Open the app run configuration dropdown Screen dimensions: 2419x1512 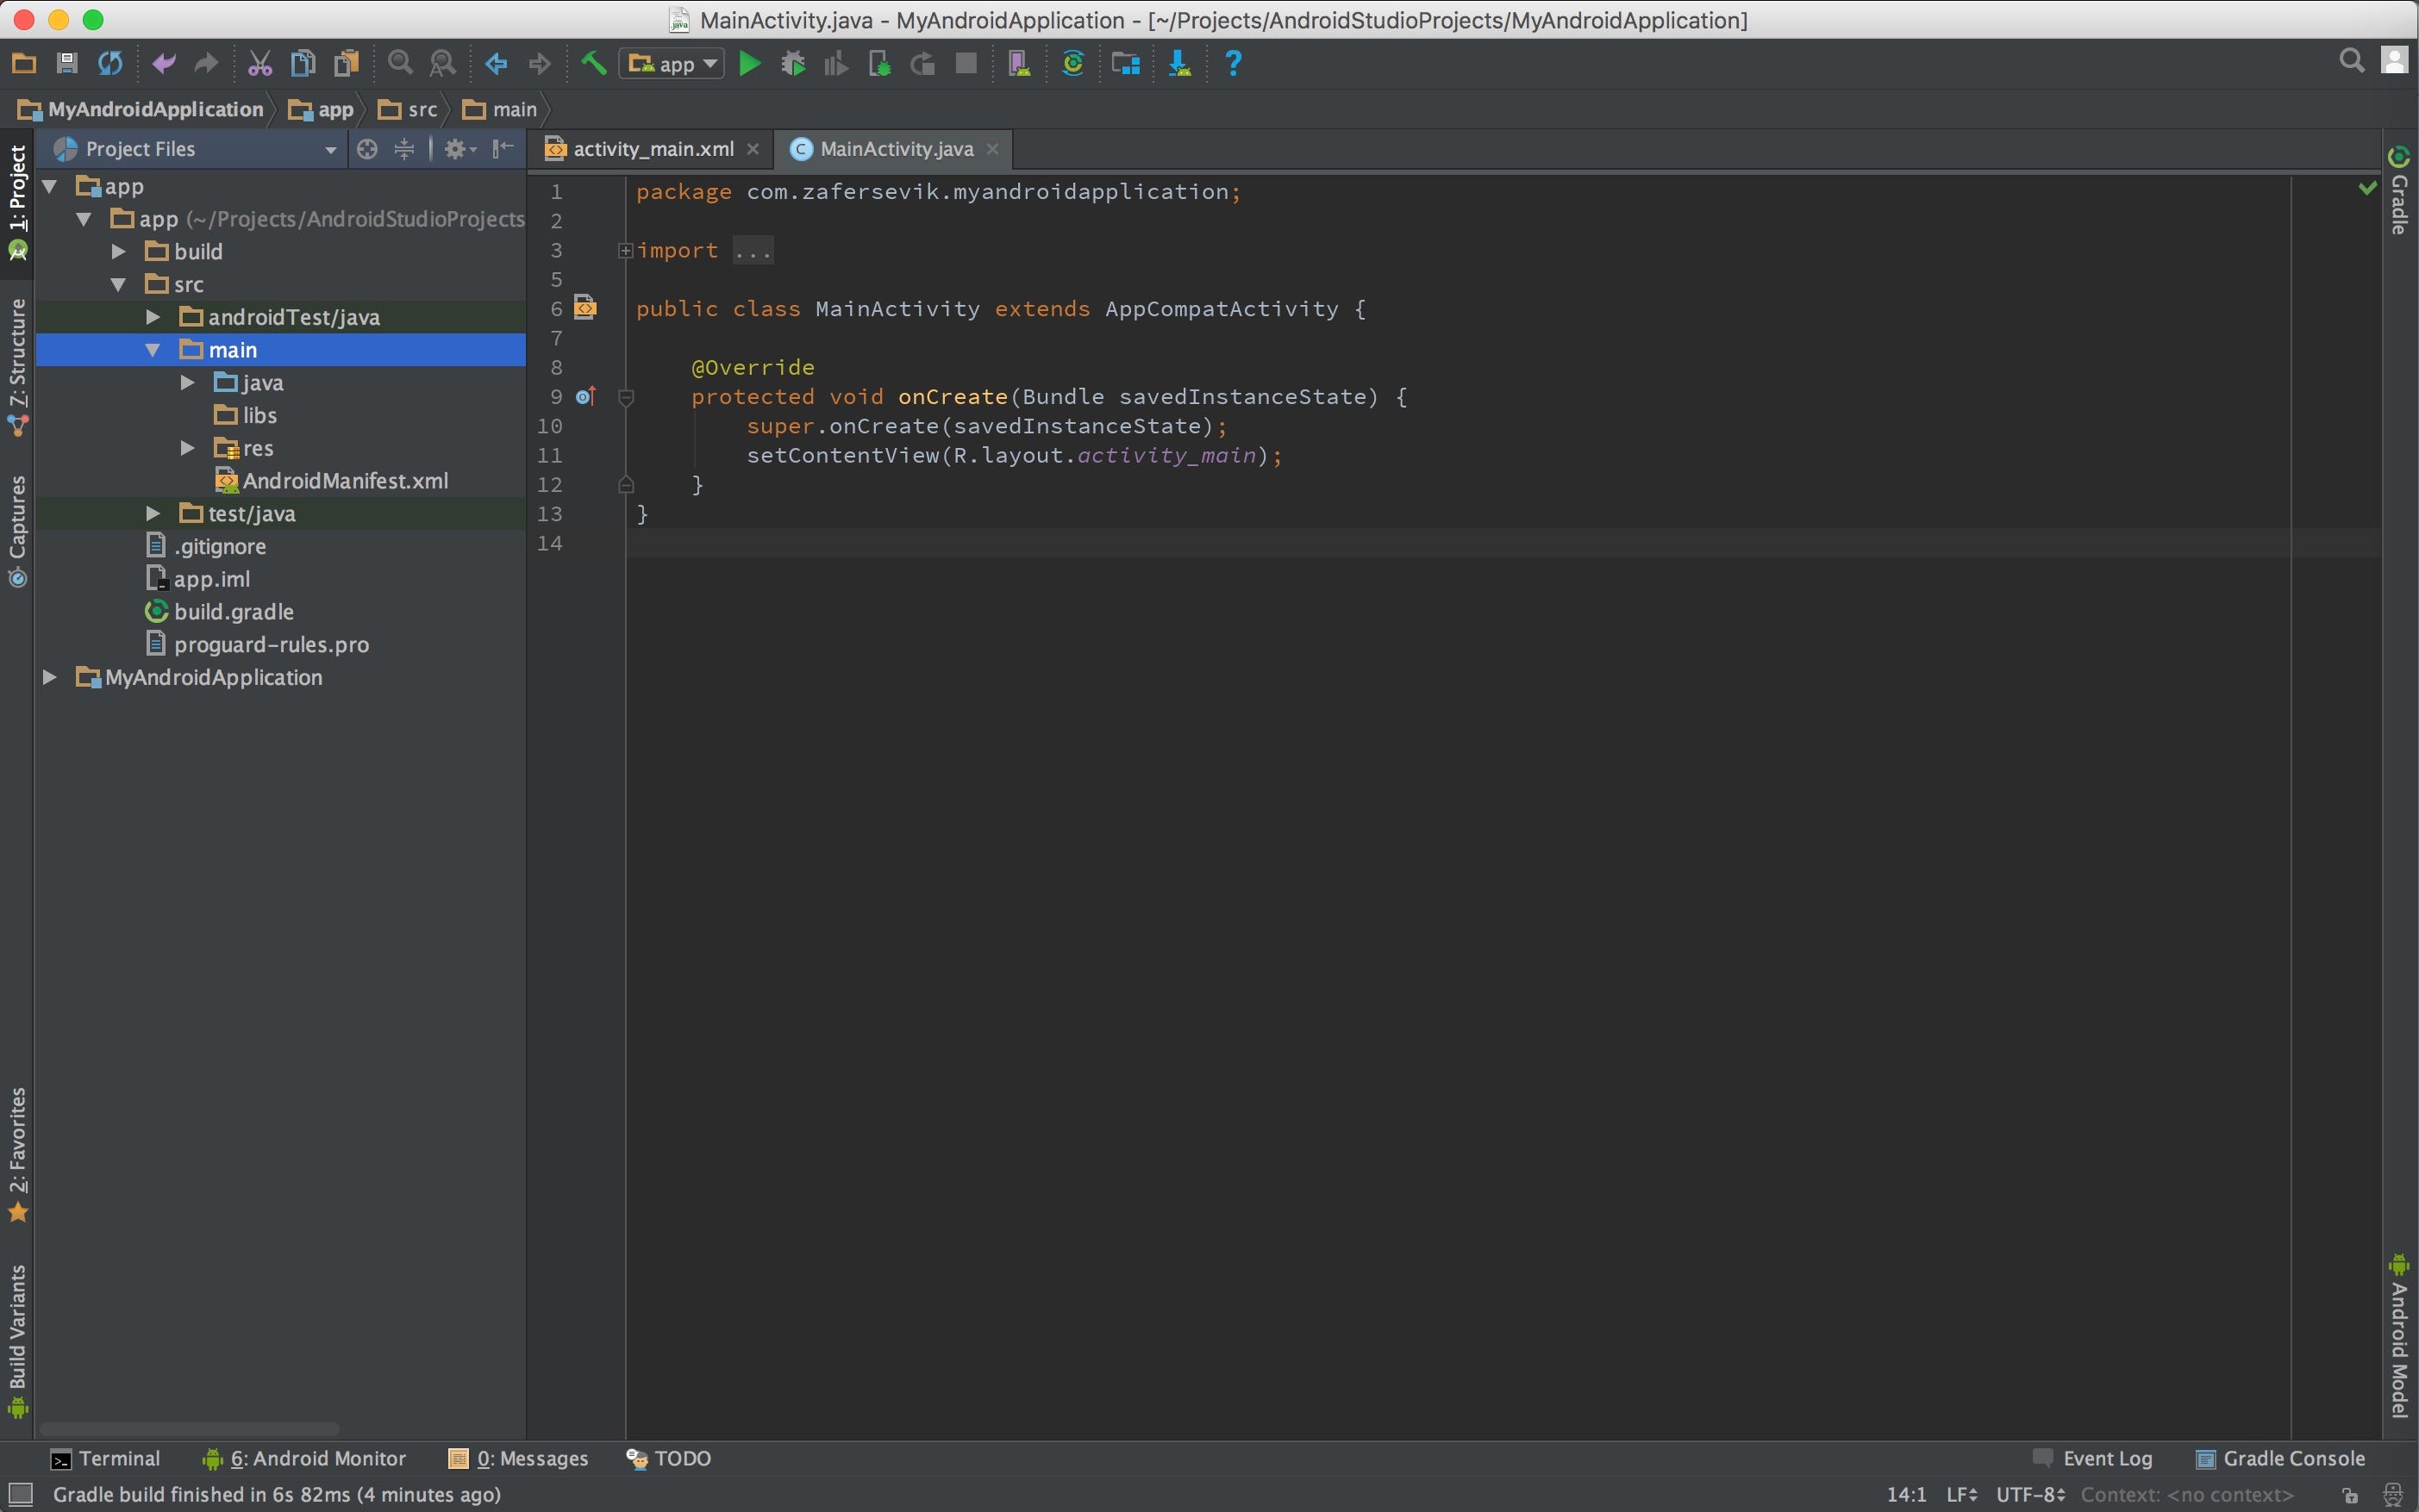[671, 63]
